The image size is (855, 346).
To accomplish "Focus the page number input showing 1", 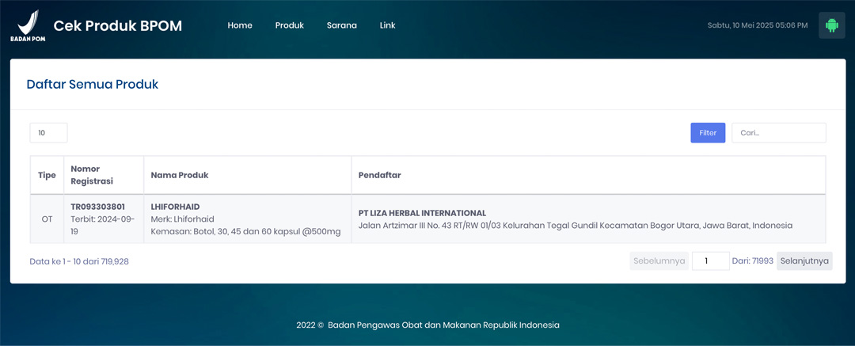I will click(710, 260).
